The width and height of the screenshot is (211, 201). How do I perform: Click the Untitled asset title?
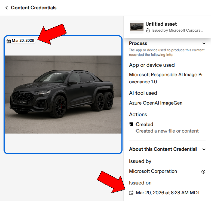point(161,24)
